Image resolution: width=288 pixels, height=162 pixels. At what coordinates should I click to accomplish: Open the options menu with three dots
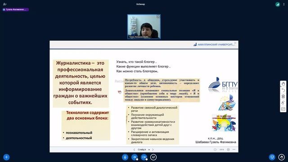pyautogui.click(x=284, y=4)
